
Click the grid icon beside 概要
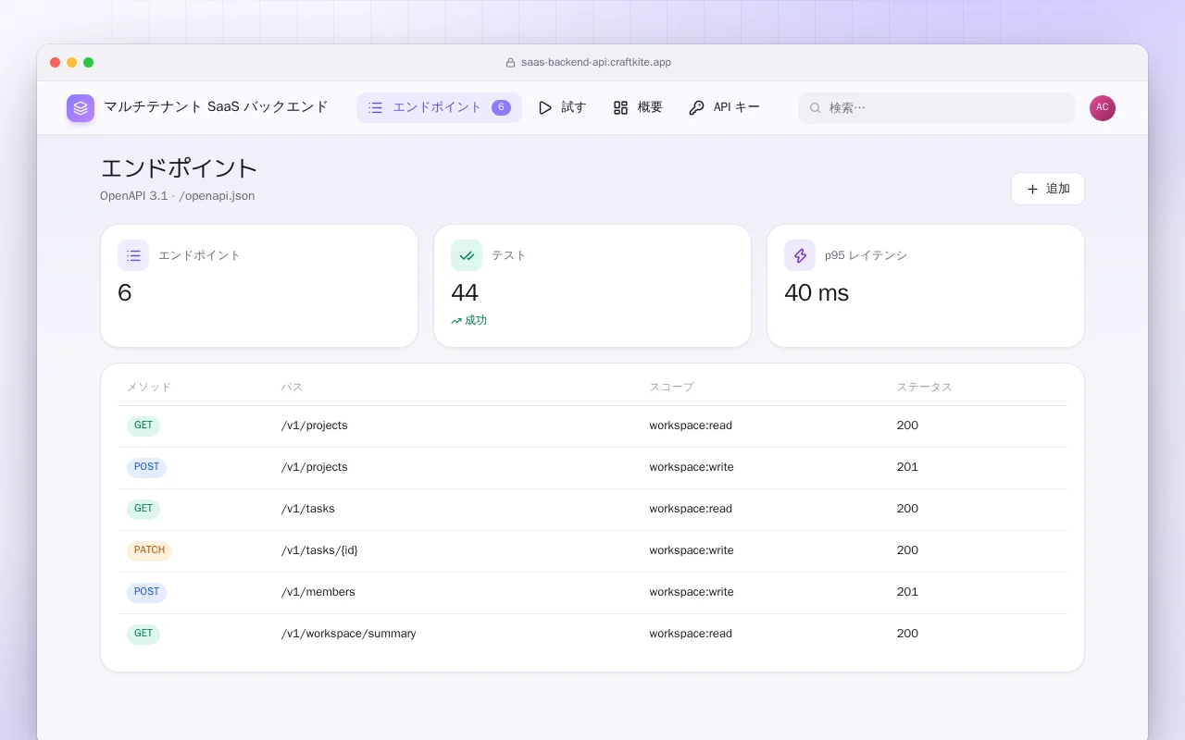click(x=621, y=108)
